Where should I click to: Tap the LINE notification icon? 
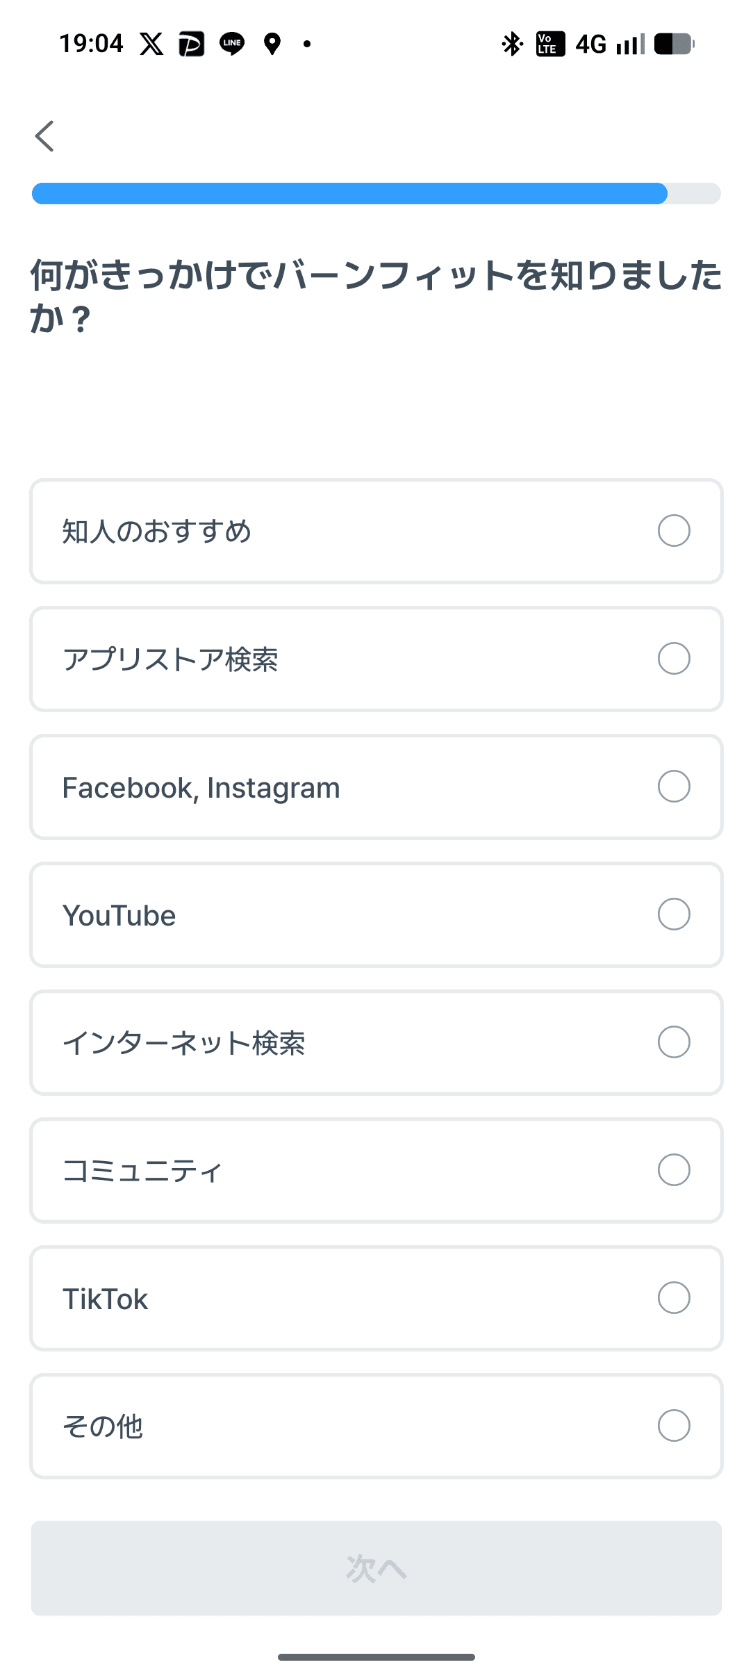(x=232, y=44)
